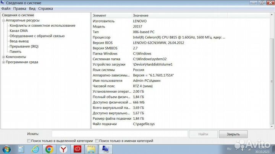
Task: Tick 'Поиск только в именах категорий' checkbox
Action: [x=97, y=141]
